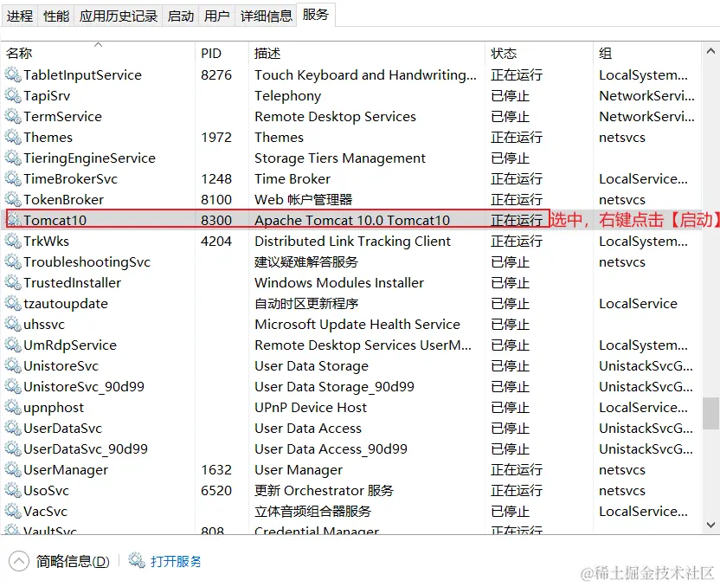Click the 'Telephony' description
720x587 pixels.
tap(288, 95)
